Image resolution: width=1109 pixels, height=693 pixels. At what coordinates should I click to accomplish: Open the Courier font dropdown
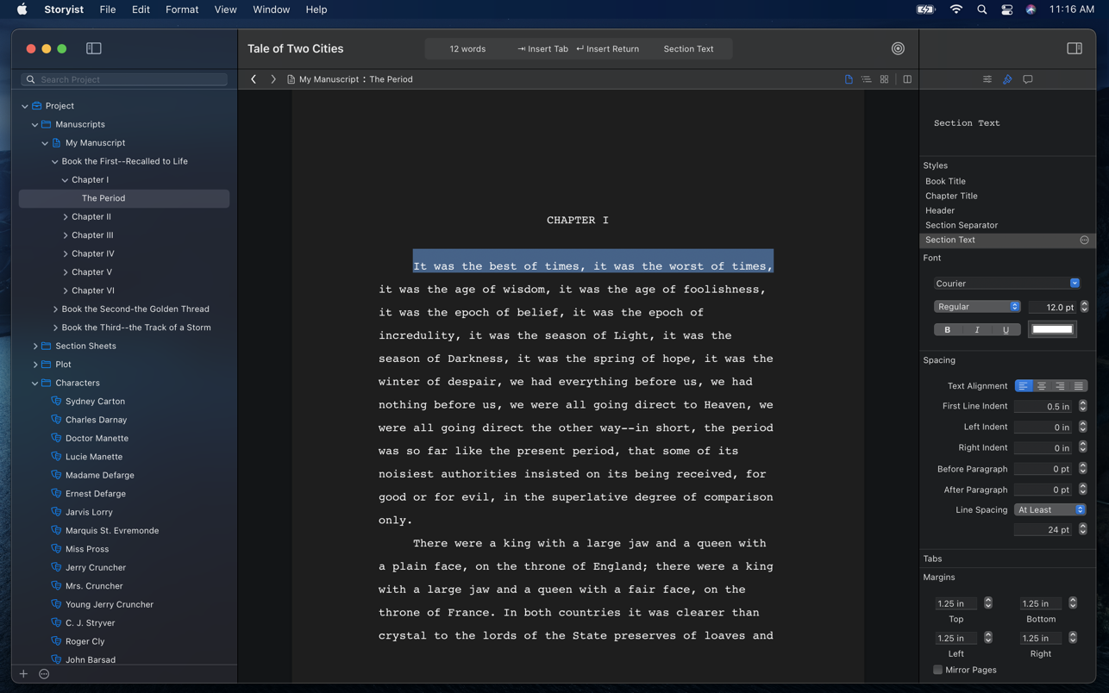pyautogui.click(x=1006, y=284)
